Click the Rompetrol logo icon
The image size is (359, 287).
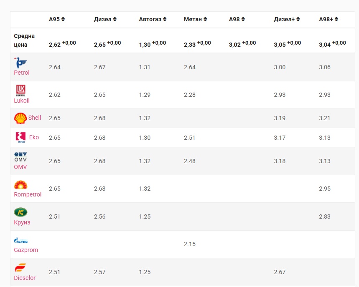(x=20, y=185)
